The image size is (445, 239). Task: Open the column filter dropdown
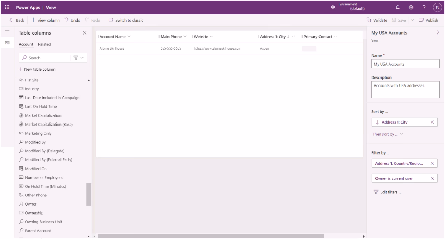click(78, 58)
